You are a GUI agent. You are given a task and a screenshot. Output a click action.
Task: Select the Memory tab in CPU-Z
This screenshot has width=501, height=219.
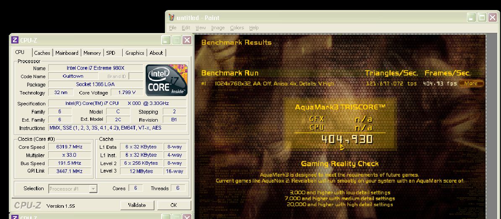92,53
